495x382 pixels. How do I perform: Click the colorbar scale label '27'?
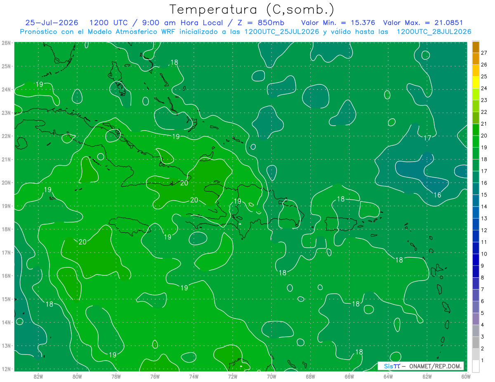click(484, 52)
